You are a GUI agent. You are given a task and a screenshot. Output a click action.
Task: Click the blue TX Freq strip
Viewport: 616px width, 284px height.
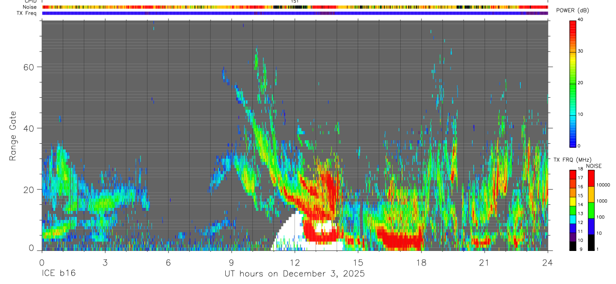[295, 13]
